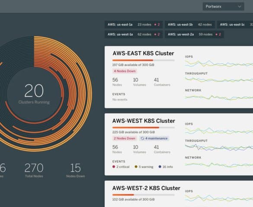Click the '2 critical' events label
The width and height of the screenshot is (253, 207).
pyautogui.click(x=123, y=167)
